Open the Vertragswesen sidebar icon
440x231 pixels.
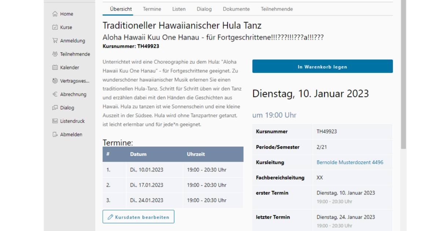(x=55, y=81)
